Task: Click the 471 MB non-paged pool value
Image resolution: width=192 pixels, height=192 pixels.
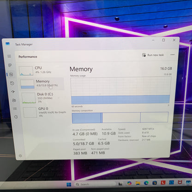Action: [x=98, y=153]
